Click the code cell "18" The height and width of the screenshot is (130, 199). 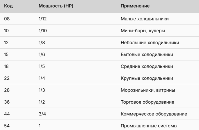[x=7, y=66]
